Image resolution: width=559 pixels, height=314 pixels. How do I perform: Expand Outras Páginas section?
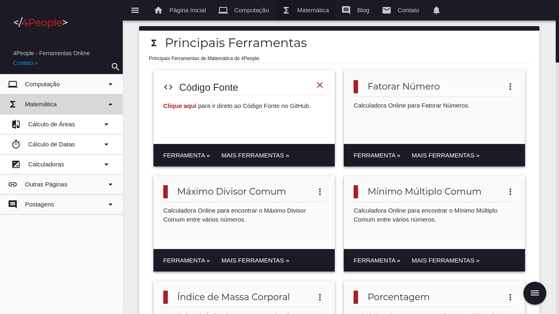(x=110, y=184)
